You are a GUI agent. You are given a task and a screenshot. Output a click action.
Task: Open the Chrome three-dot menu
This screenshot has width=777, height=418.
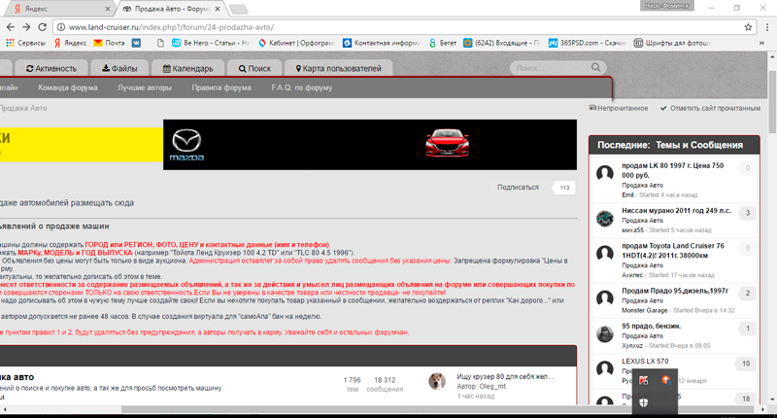(x=767, y=27)
